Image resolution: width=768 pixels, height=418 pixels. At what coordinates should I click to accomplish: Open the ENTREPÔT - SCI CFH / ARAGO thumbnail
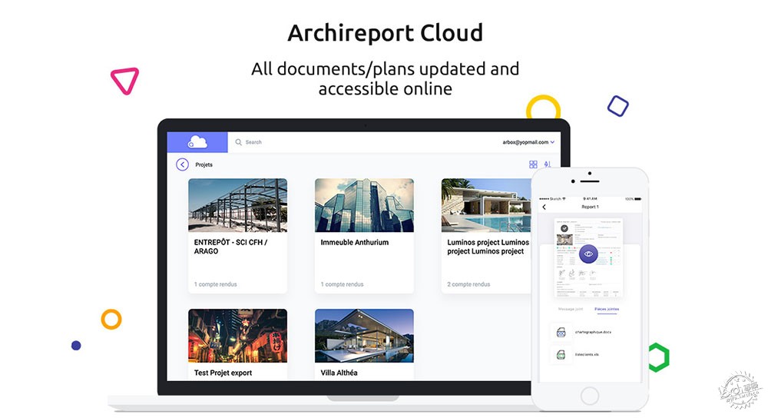(237, 205)
